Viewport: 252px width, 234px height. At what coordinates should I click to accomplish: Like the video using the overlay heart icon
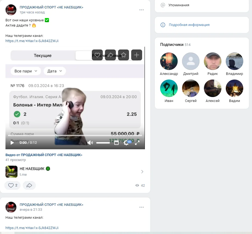pos(97,55)
